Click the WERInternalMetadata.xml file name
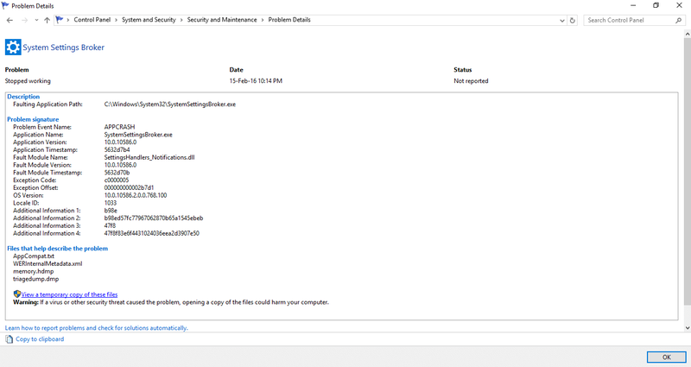This screenshot has width=691, height=367. [48, 263]
